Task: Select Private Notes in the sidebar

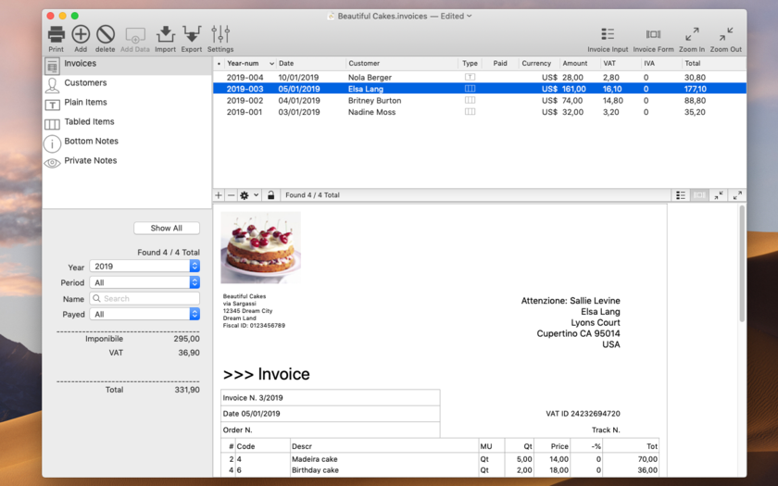Action: [90, 161]
